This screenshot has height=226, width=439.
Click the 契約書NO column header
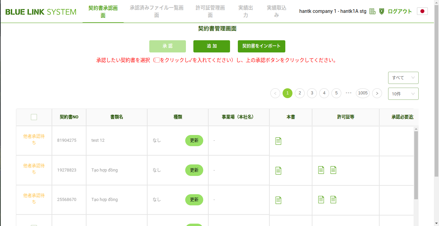(69, 117)
